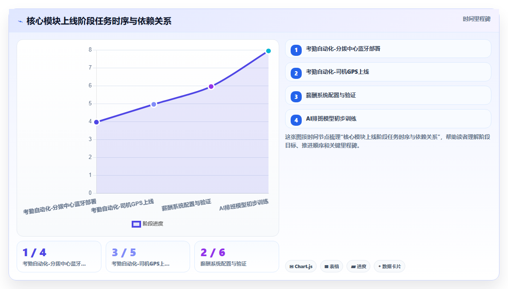This screenshot has width=508, height=289.
Task: Select the chart data point at value 5
Action: pyautogui.click(x=153, y=104)
